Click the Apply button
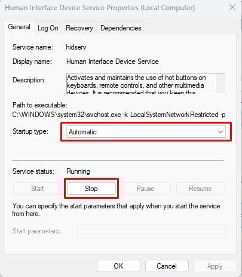 [x=215, y=266]
